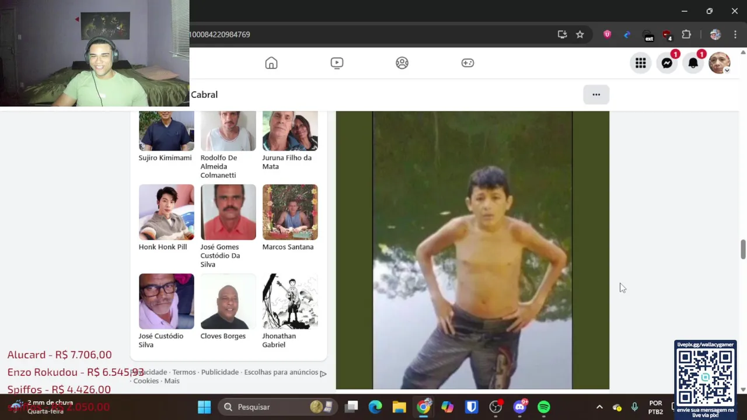Open Bitwarden shield app on taskbar
747x420 pixels.
point(472,407)
